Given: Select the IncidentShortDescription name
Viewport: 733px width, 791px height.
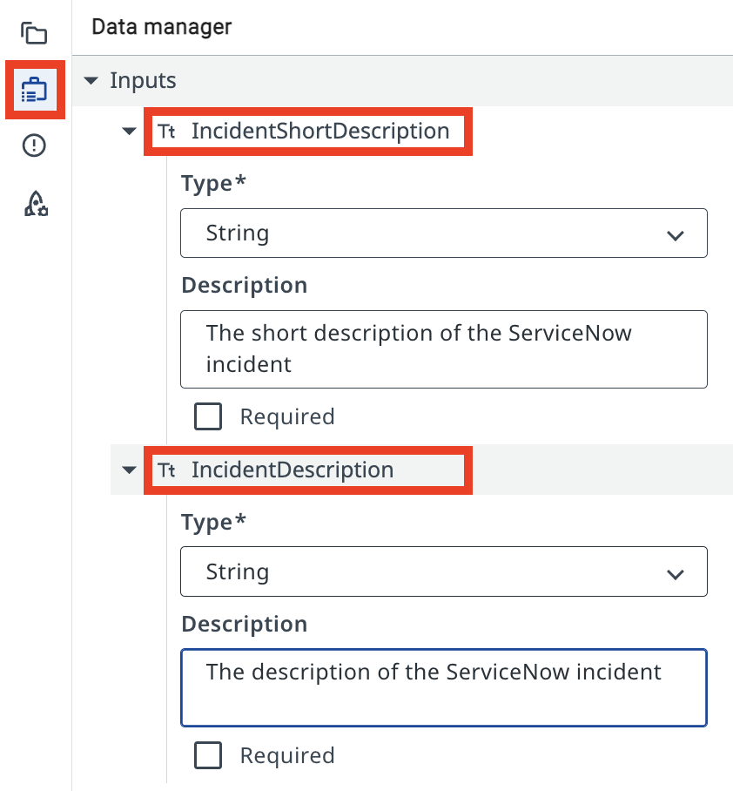Looking at the screenshot, I should [320, 132].
